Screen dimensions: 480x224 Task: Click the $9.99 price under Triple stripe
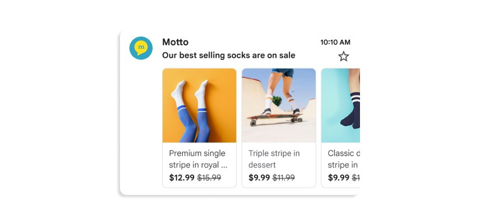pos(259,178)
